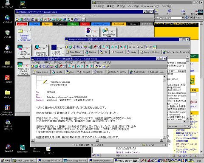Click Forward in the Tadayuki Okada inbox window

(118, 52)
